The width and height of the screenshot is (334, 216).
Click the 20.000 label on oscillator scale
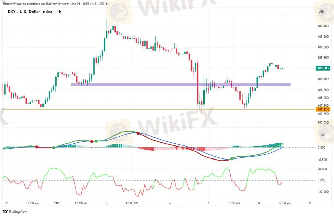pos(322,169)
